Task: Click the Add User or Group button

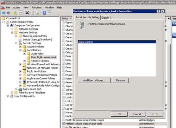Action: point(94,81)
